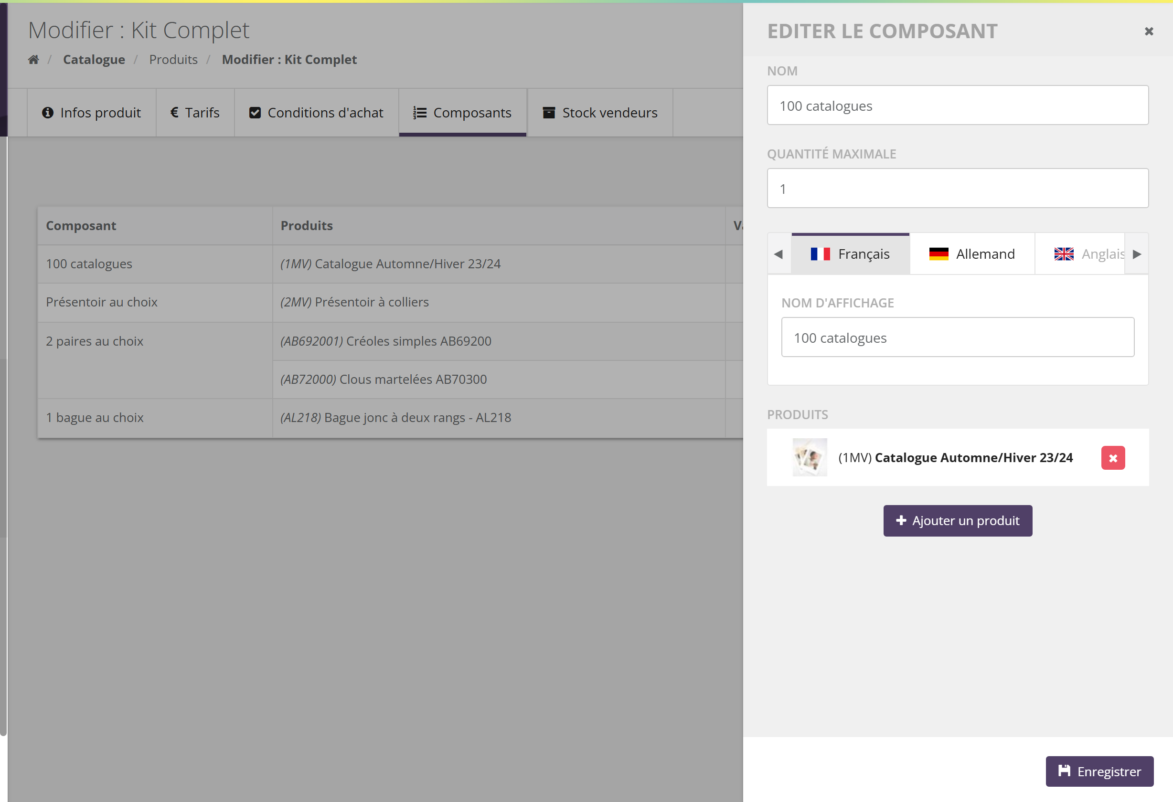Go to Catalogue in the breadcrumb

pos(94,60)
